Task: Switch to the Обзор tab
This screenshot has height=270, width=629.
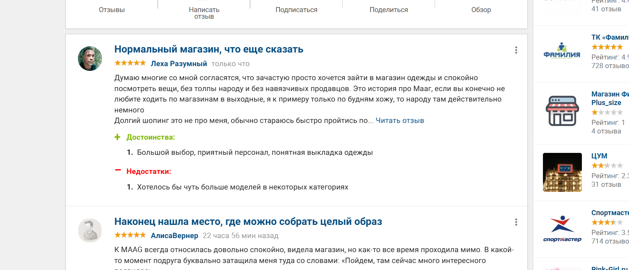Action: (x=481, y=10)
